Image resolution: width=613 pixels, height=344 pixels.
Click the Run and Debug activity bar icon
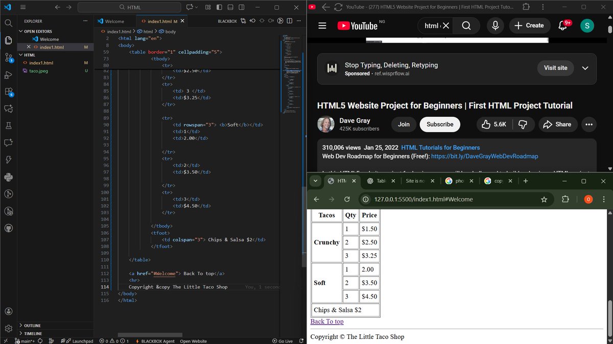coord(8,75)
